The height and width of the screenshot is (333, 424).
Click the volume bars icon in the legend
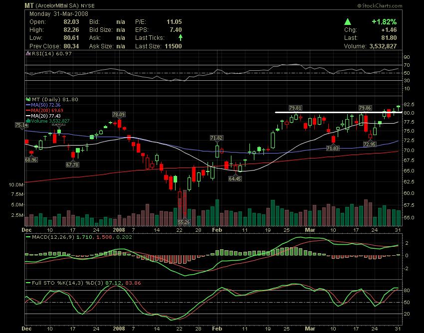click(28, 121)
